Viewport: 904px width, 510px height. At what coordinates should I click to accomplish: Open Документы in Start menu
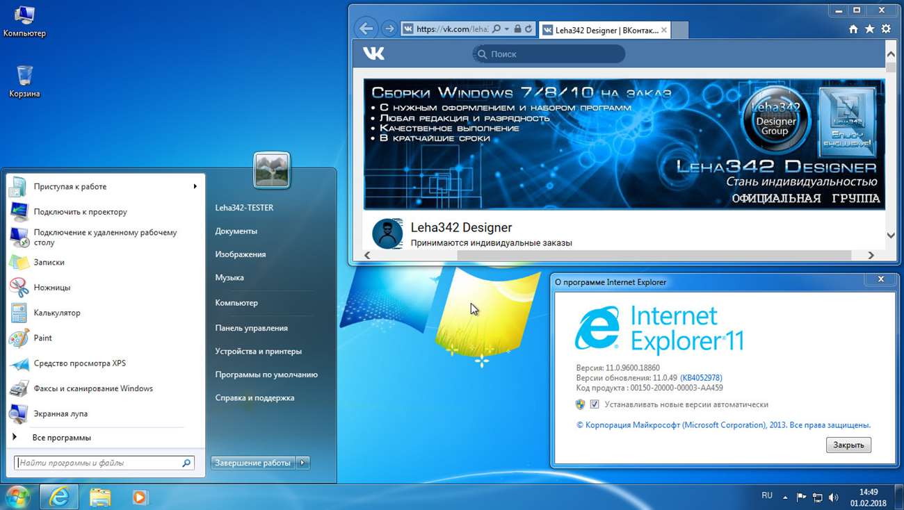(x=236, y=231)
